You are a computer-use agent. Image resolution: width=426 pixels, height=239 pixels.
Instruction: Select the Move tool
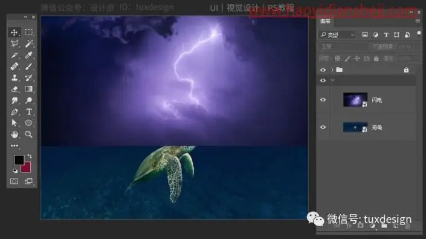click(14, 32)
